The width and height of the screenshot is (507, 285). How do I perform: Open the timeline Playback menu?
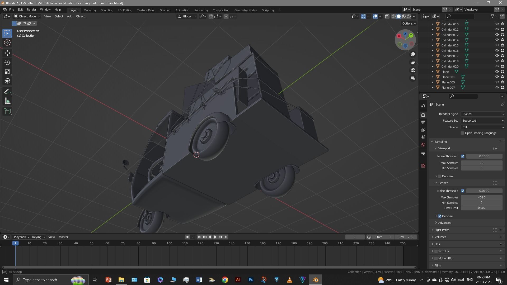pyautogui.click(x=21, y=237)
